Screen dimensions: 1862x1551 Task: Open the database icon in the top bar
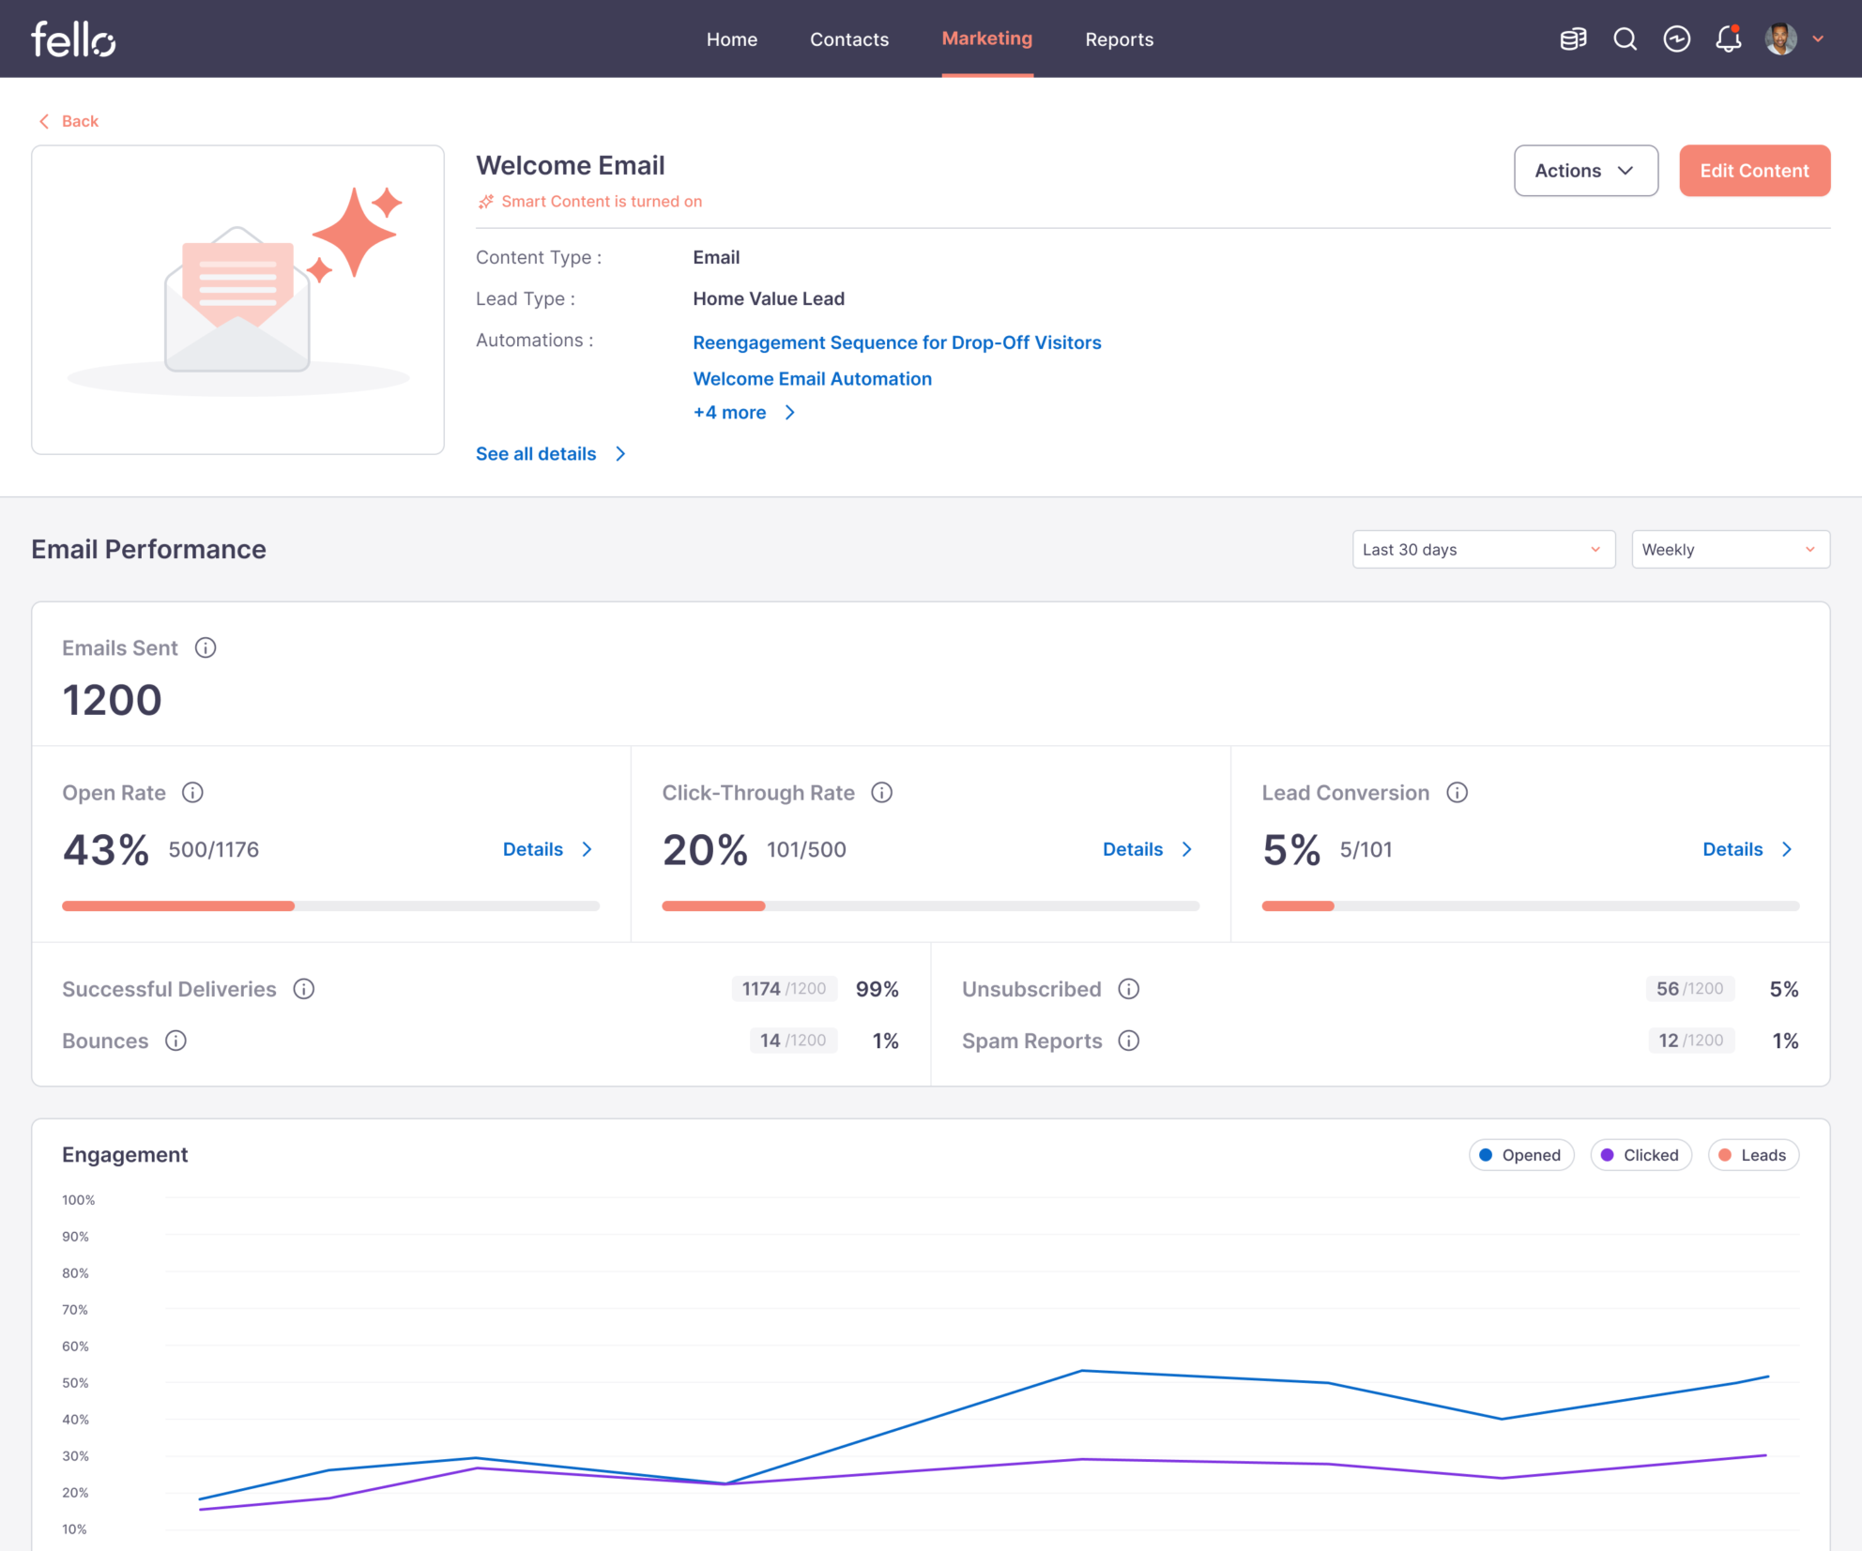[x=1573, y=39]
